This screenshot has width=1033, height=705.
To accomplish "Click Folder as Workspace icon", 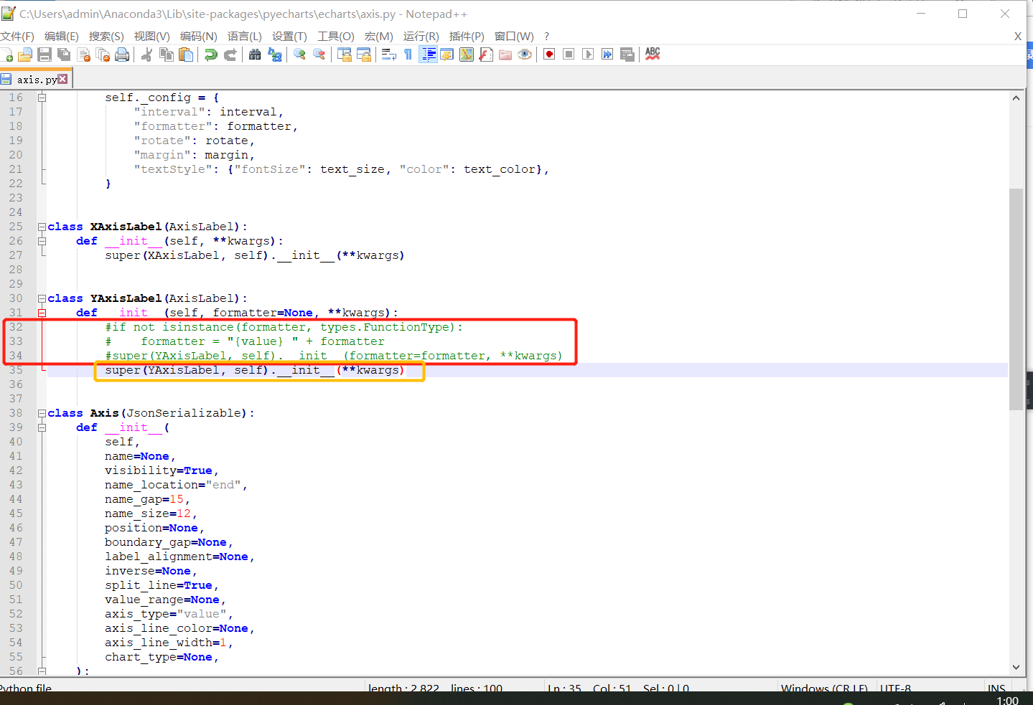I will [505, 55].
